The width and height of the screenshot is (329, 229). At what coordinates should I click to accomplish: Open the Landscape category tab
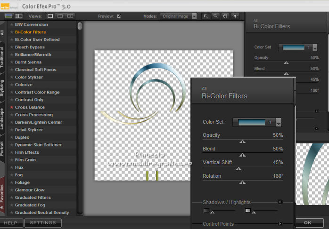tap(2, 118)
